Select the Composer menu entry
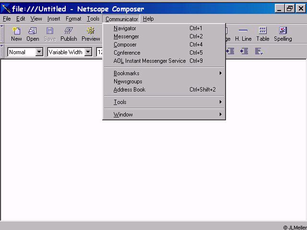Screen dimensions: 307x230 [164, 45]
